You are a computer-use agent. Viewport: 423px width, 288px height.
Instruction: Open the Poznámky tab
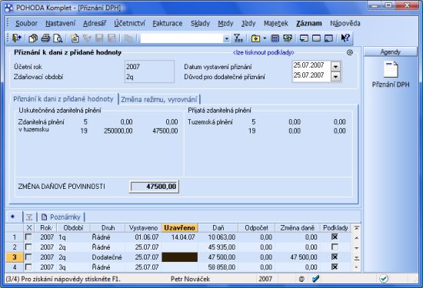coord(62,217)
